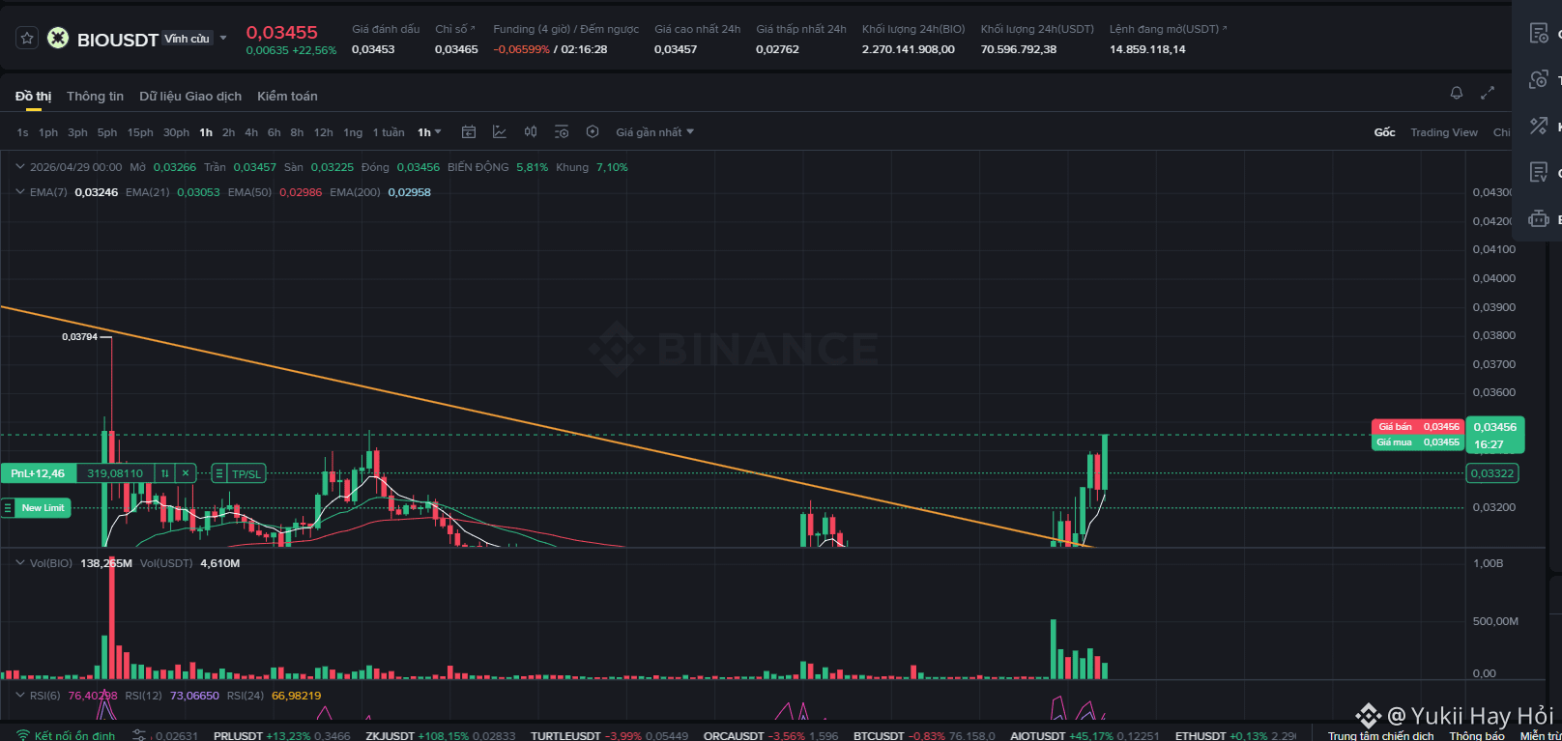Open the ticker bar settings icon

coord(139,735)
